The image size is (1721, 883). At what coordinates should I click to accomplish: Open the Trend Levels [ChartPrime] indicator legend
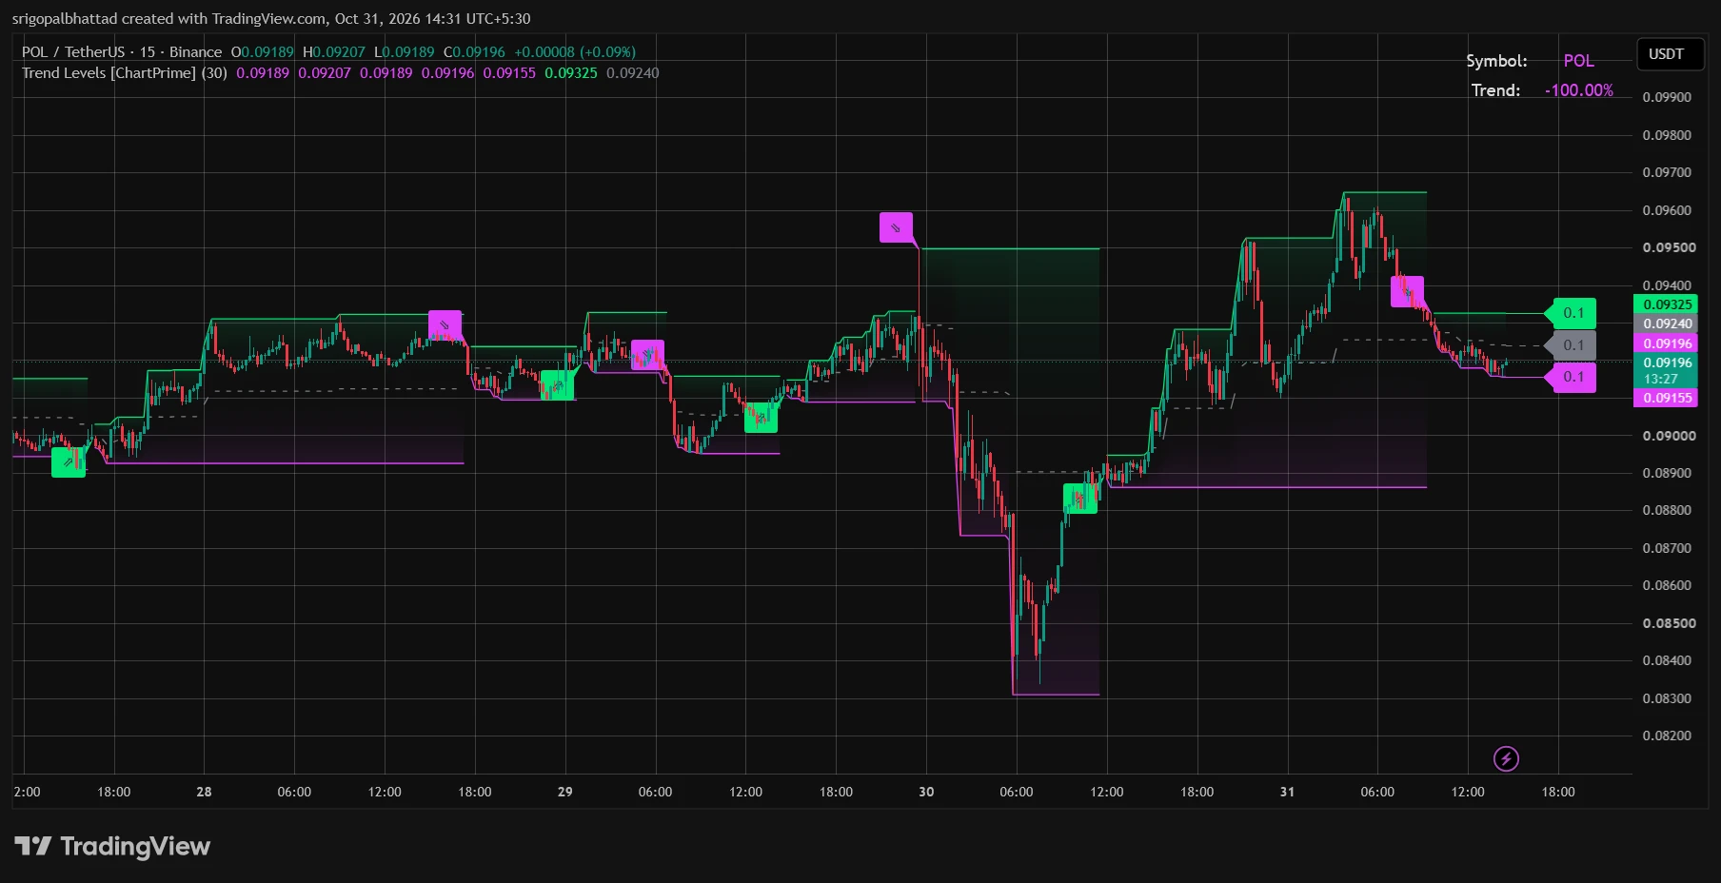125,73
